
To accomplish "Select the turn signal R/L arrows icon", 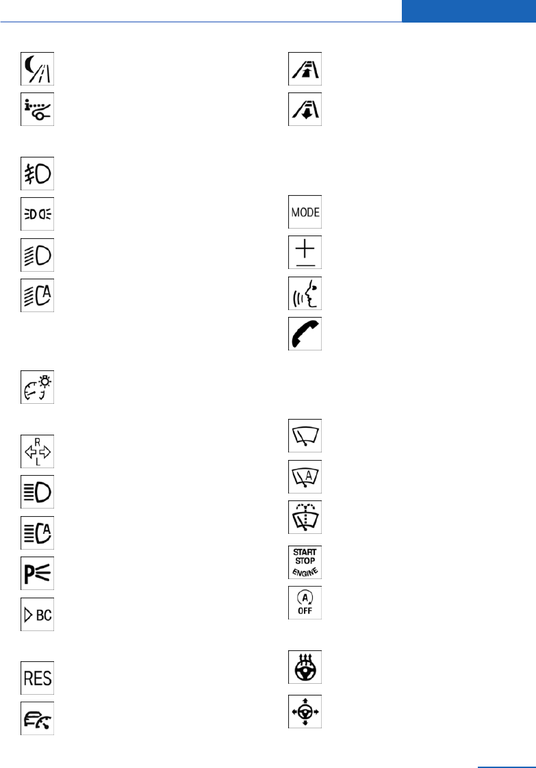I will (37, 451).
